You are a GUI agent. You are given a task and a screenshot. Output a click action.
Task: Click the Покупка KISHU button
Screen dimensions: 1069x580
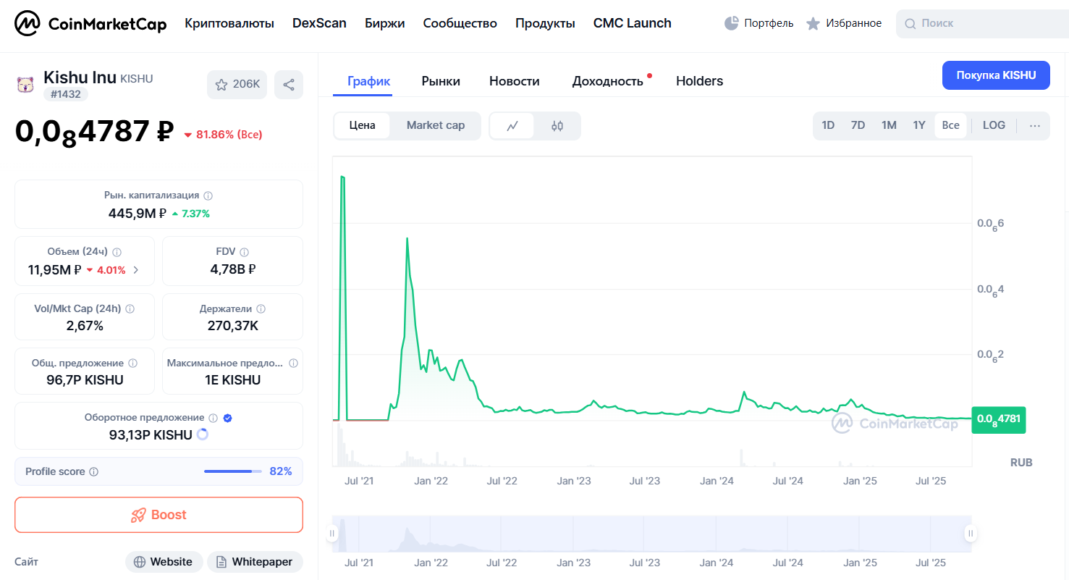pos(996,75)
